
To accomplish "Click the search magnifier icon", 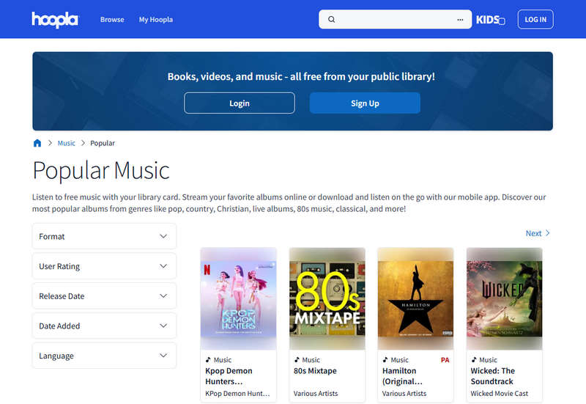I will coord(332,20).
